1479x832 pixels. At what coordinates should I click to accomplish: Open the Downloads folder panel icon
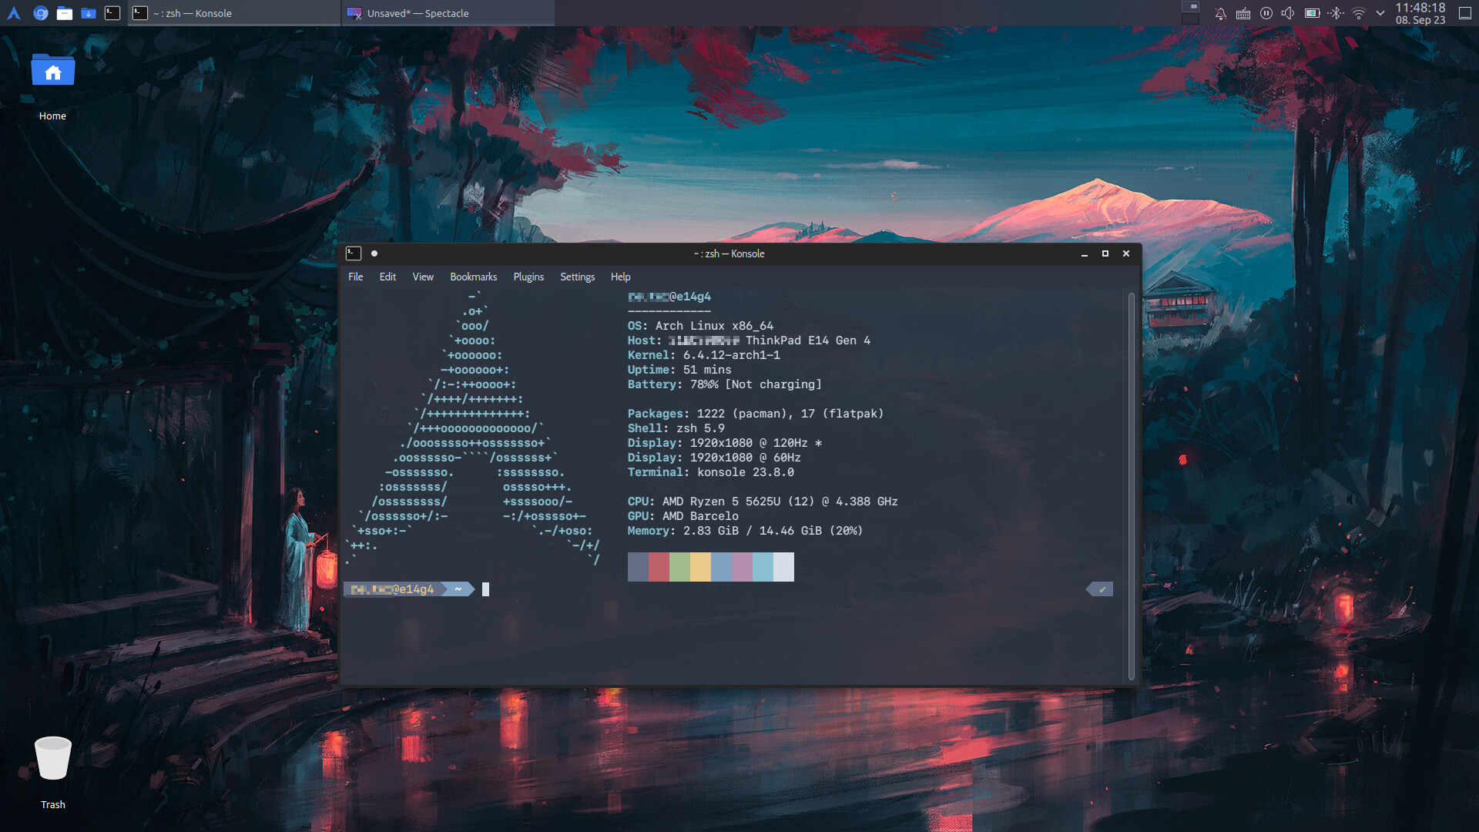point(89,13)
